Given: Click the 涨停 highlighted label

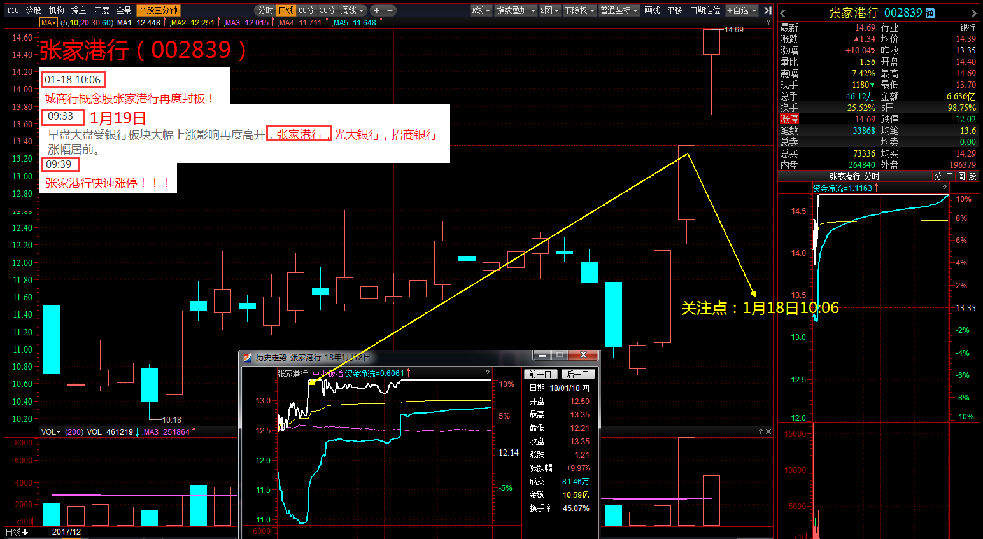Looking at the screenshot, I should click(789, 119).
